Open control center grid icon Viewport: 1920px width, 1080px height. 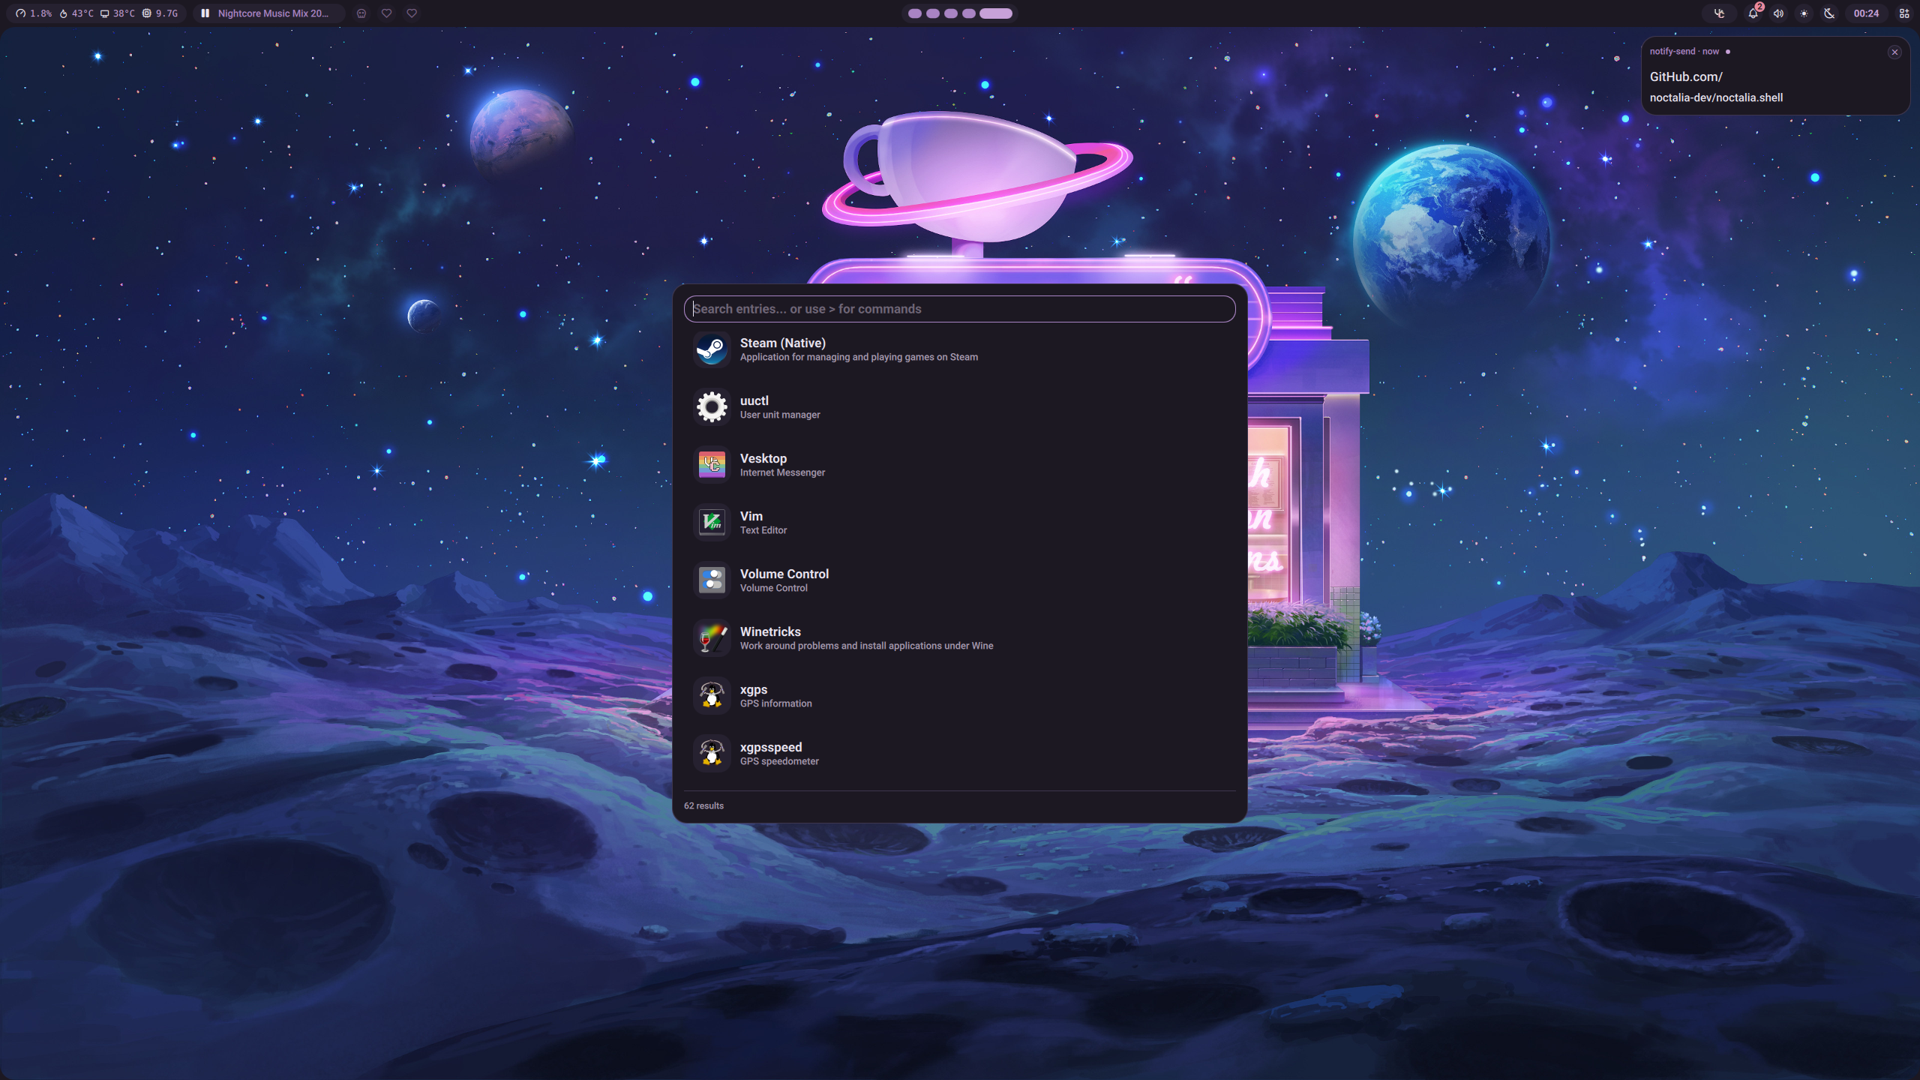[x=1904, y=13]
